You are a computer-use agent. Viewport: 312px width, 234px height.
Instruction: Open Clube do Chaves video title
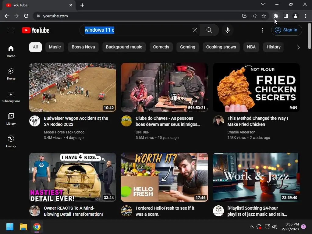click(x=168, y=121)
